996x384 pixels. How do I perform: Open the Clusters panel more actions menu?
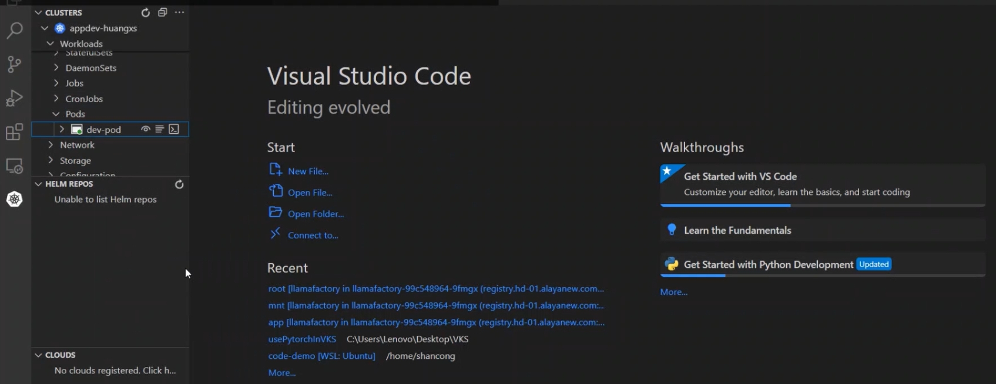179,12
